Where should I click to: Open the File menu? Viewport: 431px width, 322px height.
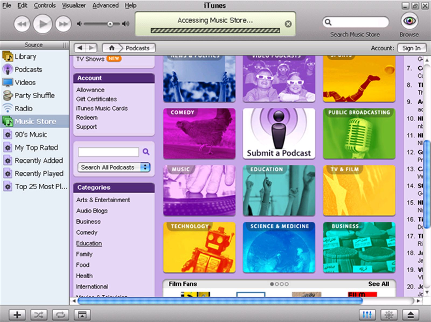pos(7,5)
